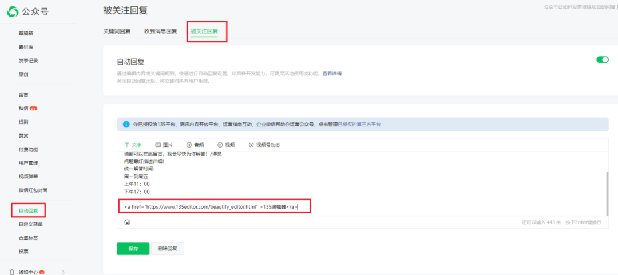The height and width of the screenshot is (275, 618).
Task: Click the green 公众号 logo icon
Action: pyautogui.click(x=13, y=12)
